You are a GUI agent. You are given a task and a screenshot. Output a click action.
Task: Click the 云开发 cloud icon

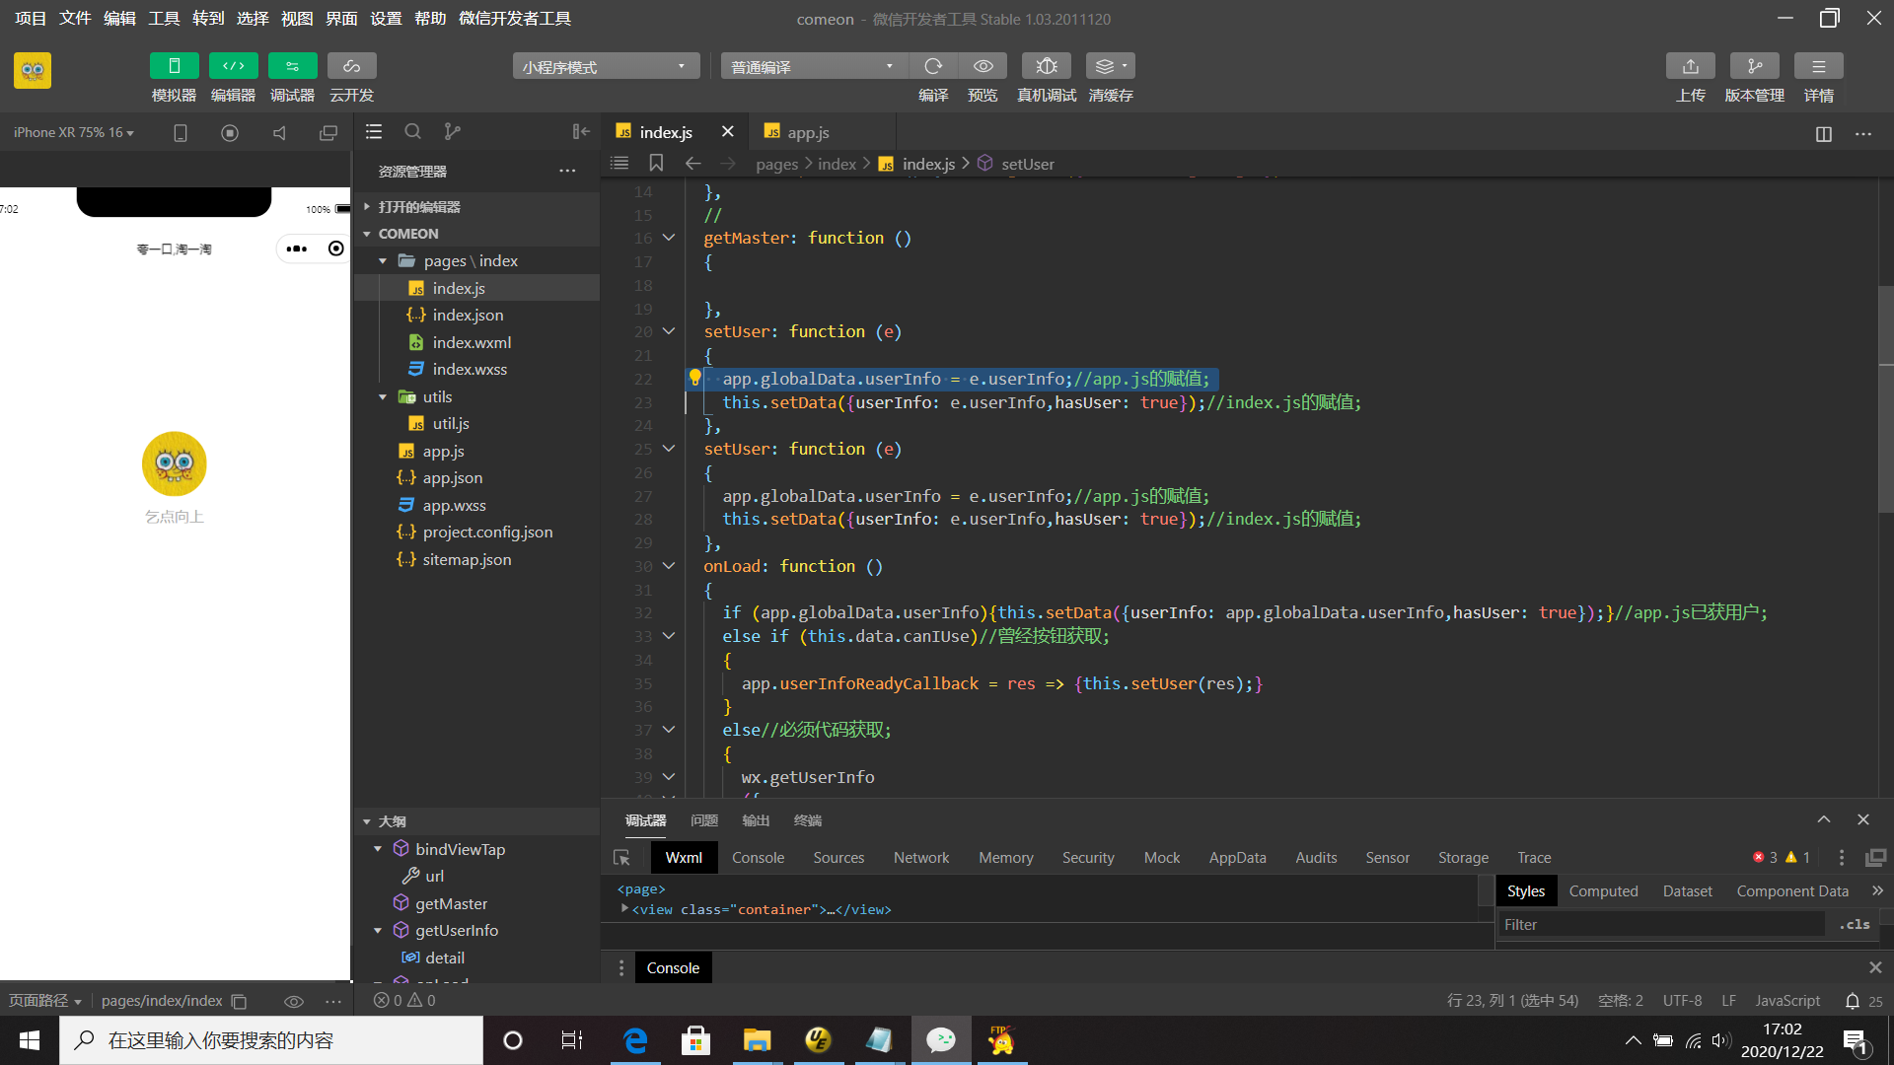pyautogui.click(x=351, y=66)
